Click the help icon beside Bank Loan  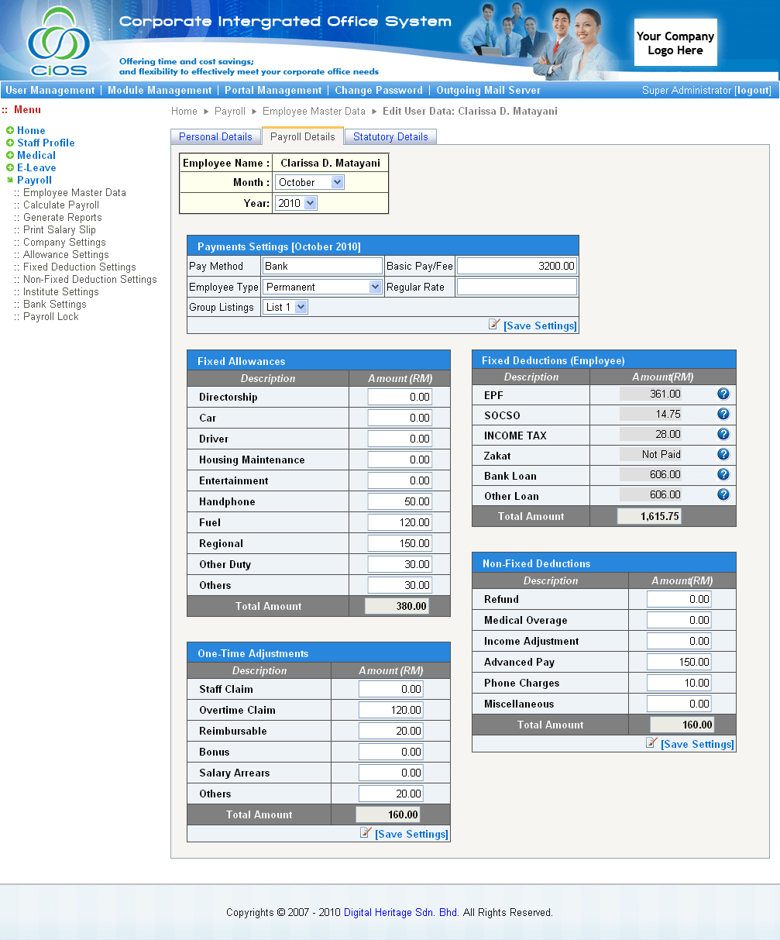[723, 474]
